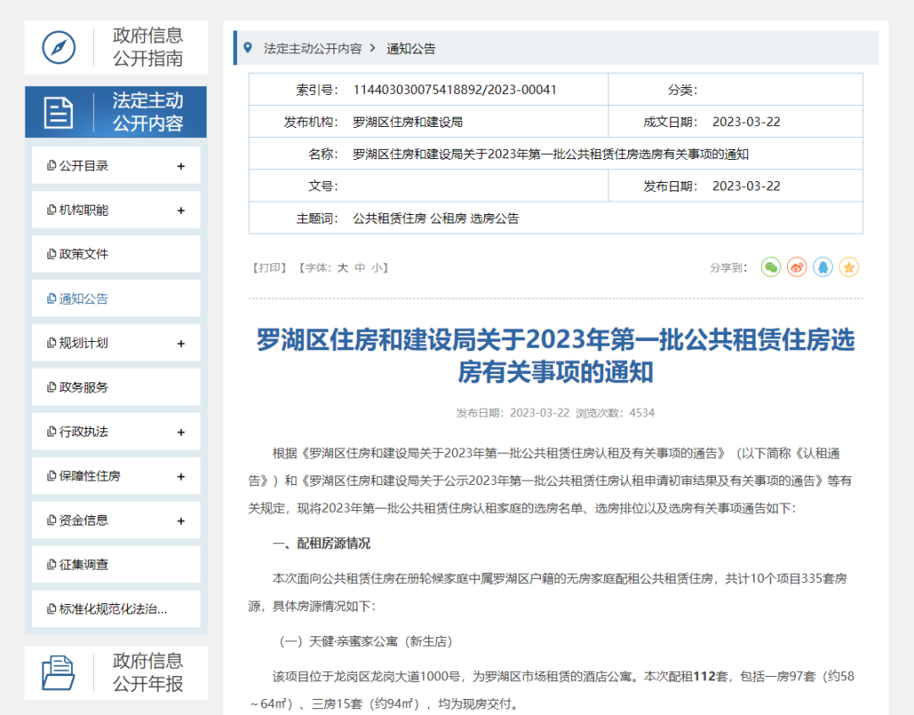914x715 pixels.
Task: Click 浏览次数：4534 view count
Action: pos(615,413)
